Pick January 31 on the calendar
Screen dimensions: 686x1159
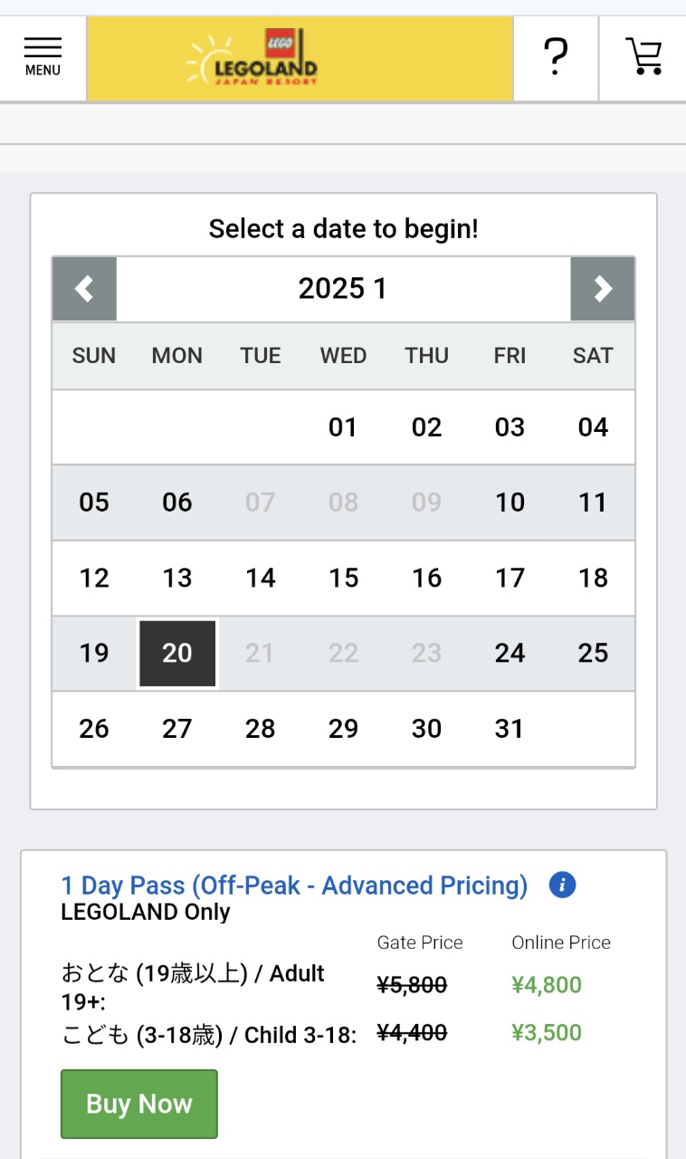[x=510, y=729]
